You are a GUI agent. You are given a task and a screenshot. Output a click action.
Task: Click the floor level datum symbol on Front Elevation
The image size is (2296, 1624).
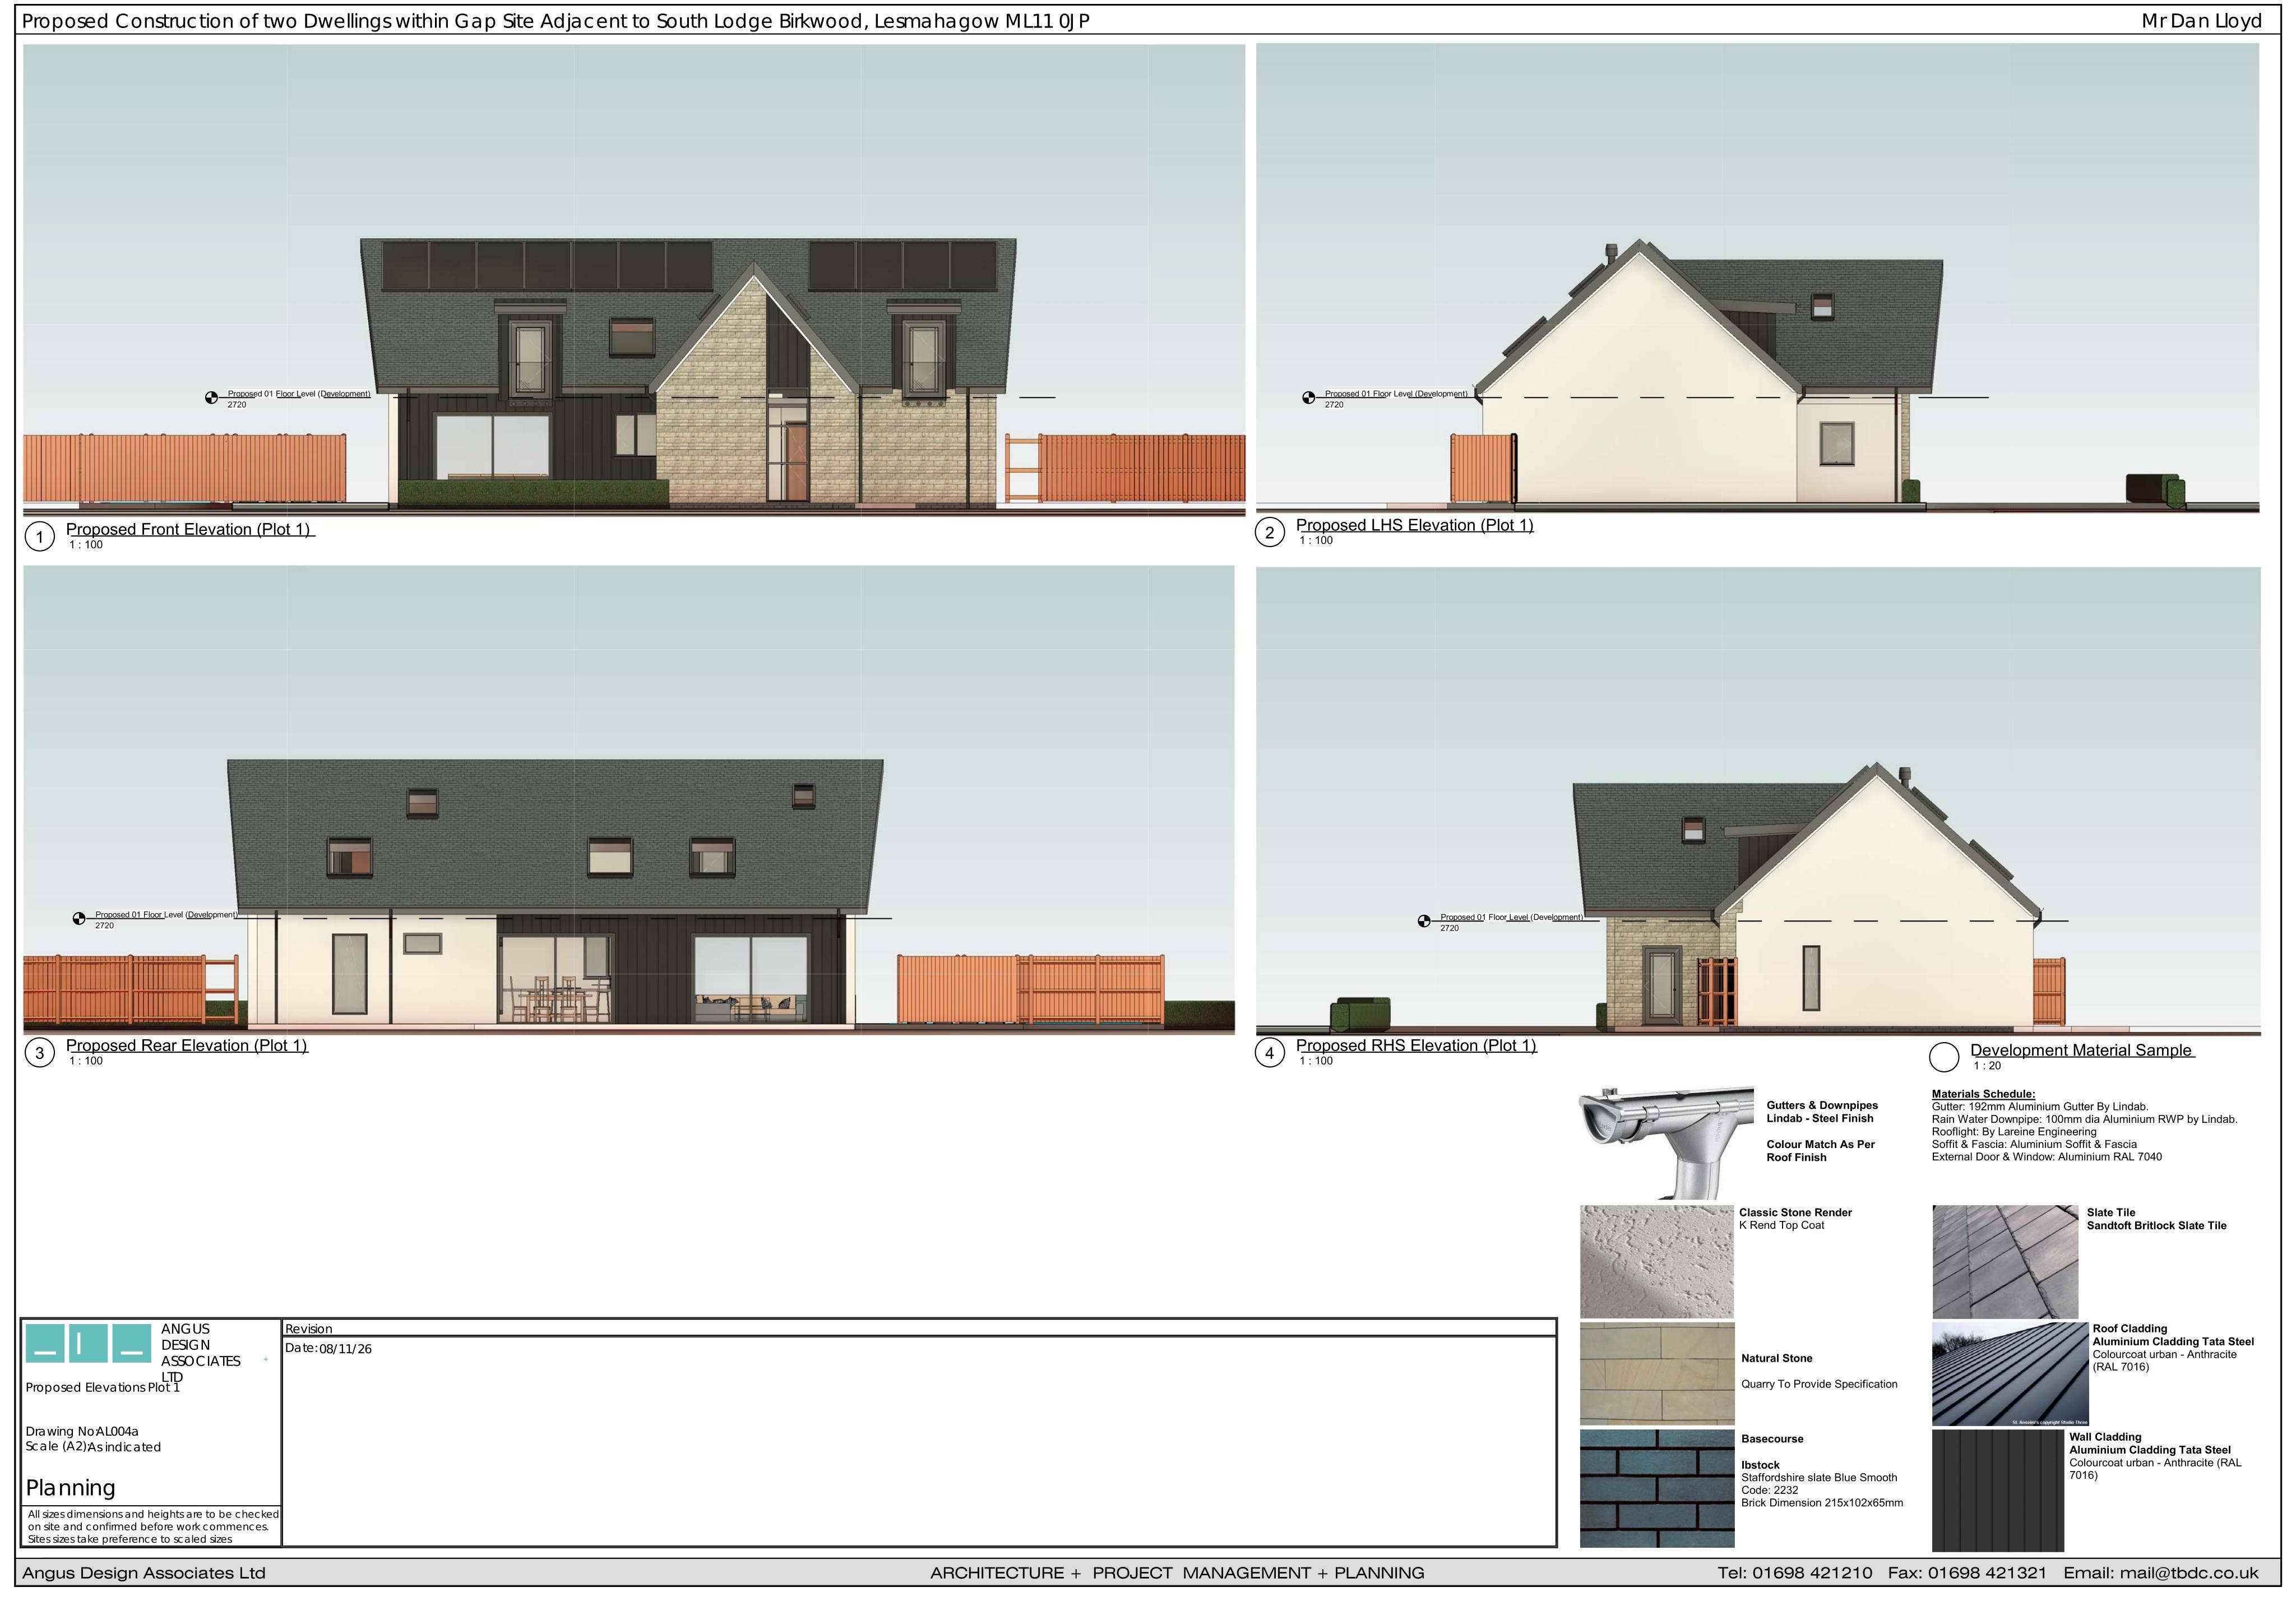[x=211, y=398]
